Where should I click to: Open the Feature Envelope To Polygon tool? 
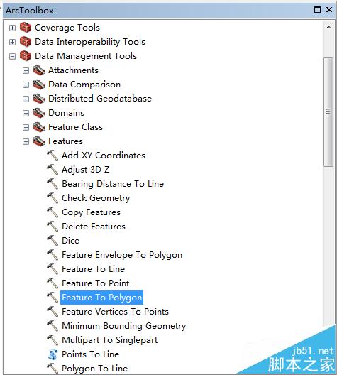coord(122,255)
